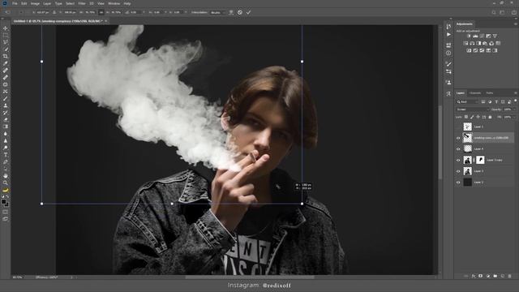Click the zoom percentage field in status bar

18,277
